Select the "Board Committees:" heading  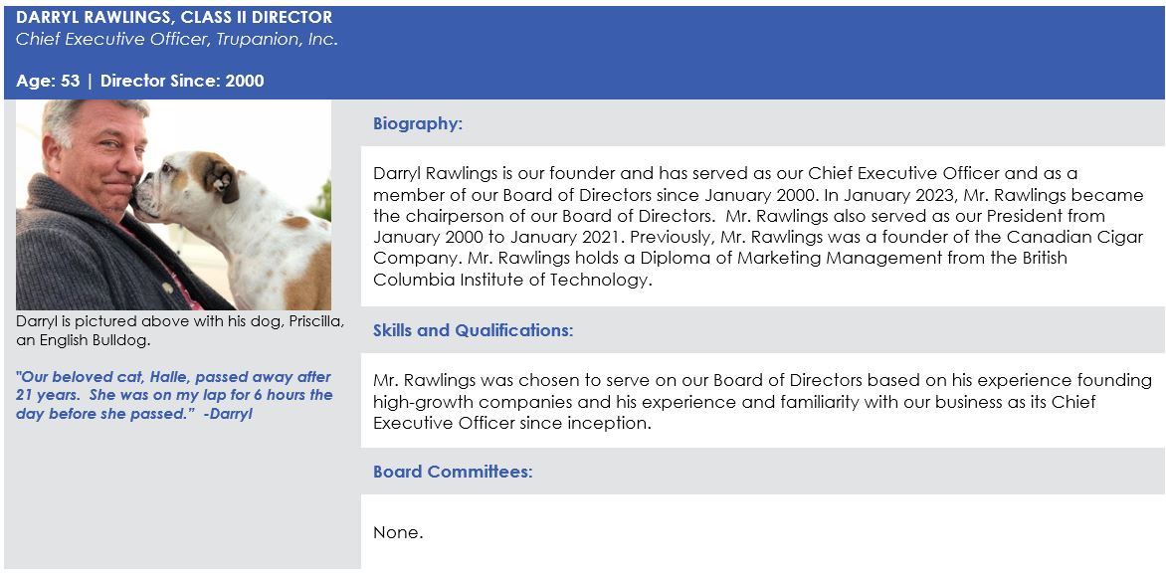pos(453,472)
